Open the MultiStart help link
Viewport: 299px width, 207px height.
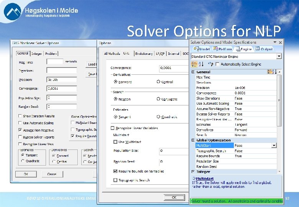point(205,179)
